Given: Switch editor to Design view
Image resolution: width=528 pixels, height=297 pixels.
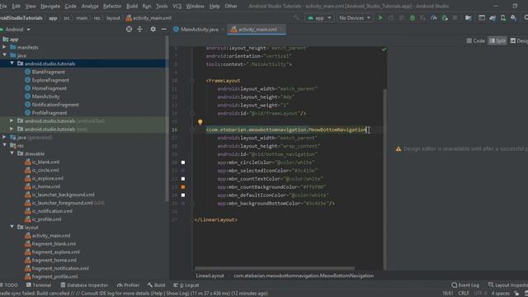Looking at the screenshot, I should click(519, 40).
